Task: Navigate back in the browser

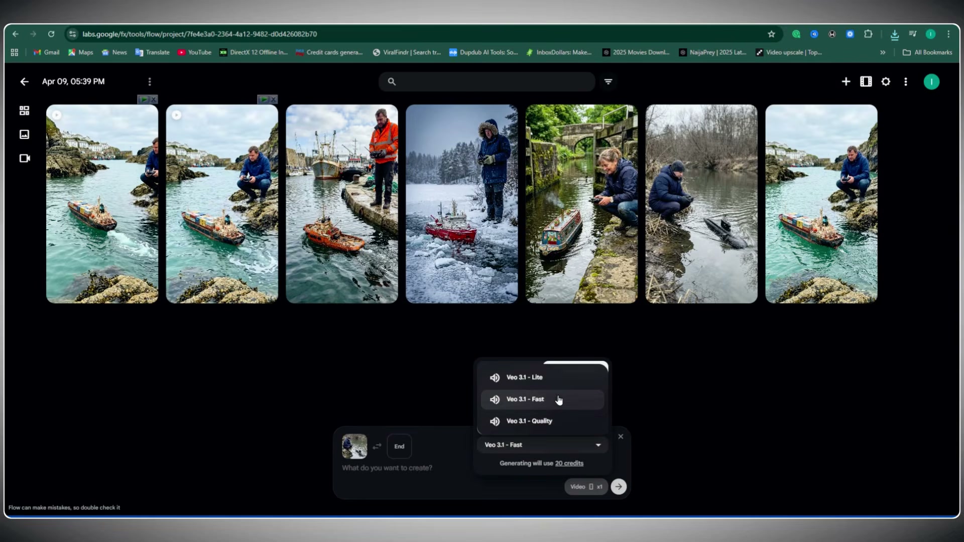Action: 16,34
